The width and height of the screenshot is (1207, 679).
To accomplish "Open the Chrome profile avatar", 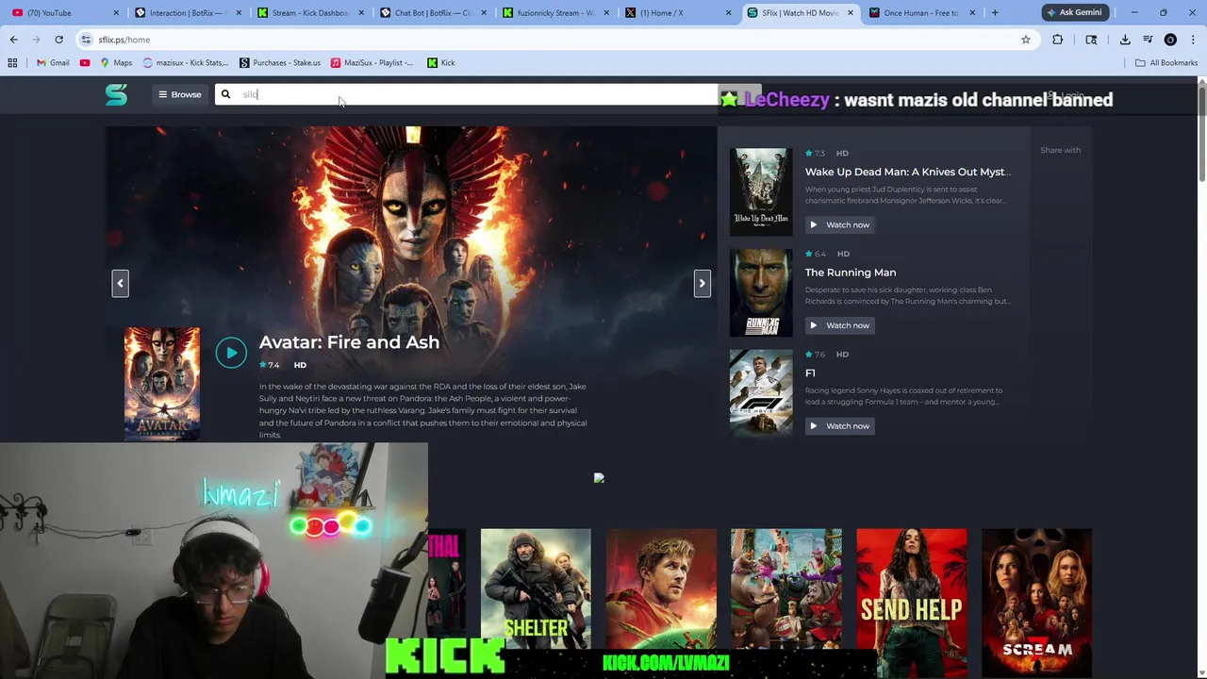I will point(1170,40).
